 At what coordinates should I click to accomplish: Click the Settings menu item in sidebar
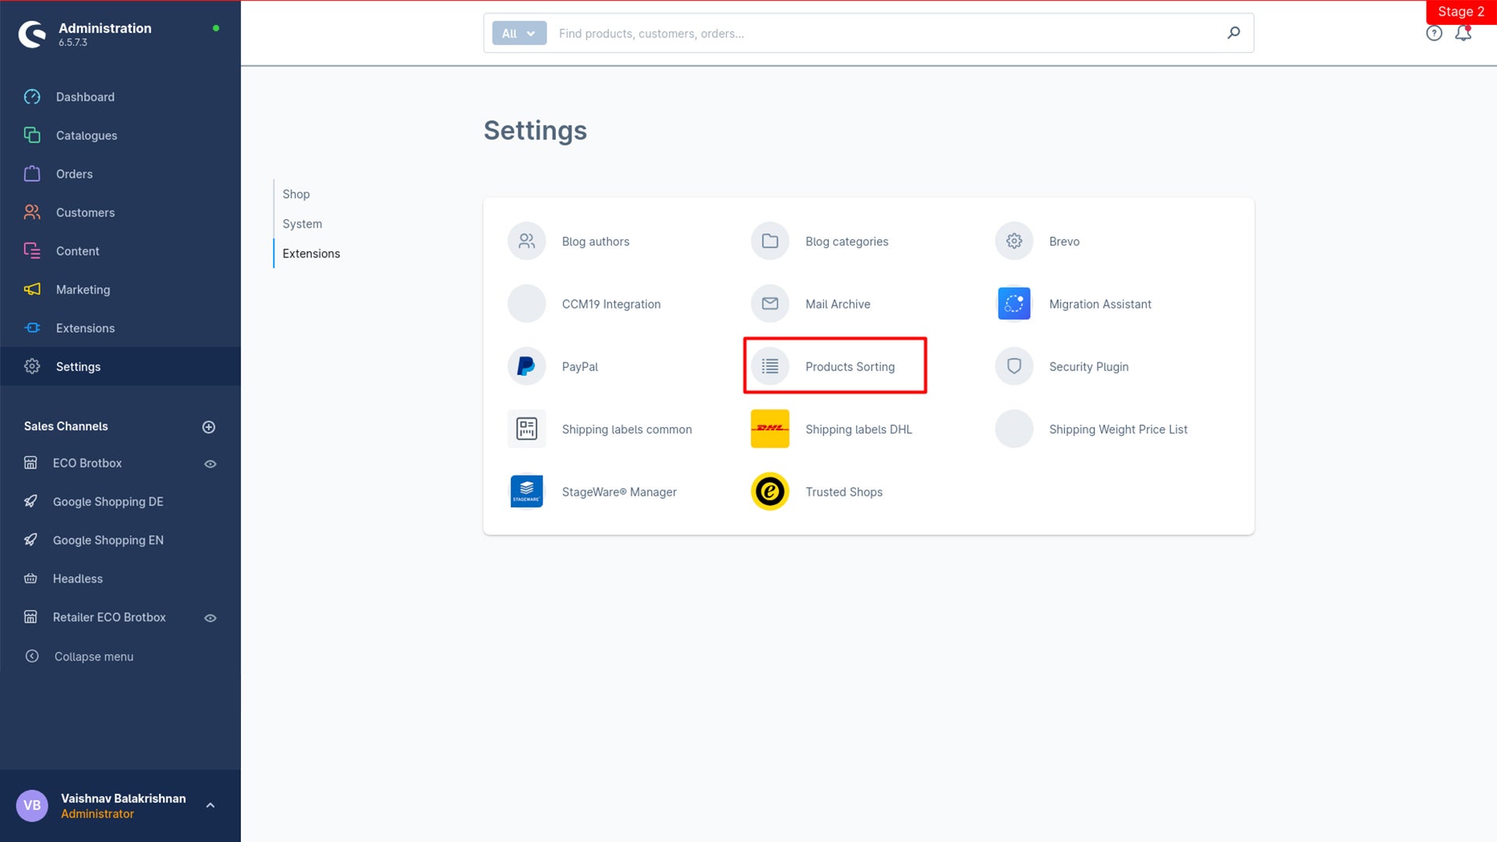[78, 366]
